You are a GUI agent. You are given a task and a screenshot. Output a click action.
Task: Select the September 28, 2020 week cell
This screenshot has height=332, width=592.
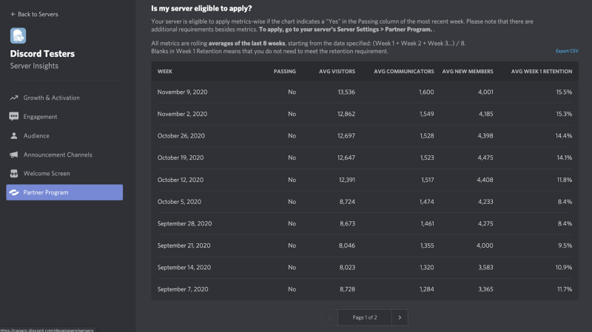click(184, 224)
